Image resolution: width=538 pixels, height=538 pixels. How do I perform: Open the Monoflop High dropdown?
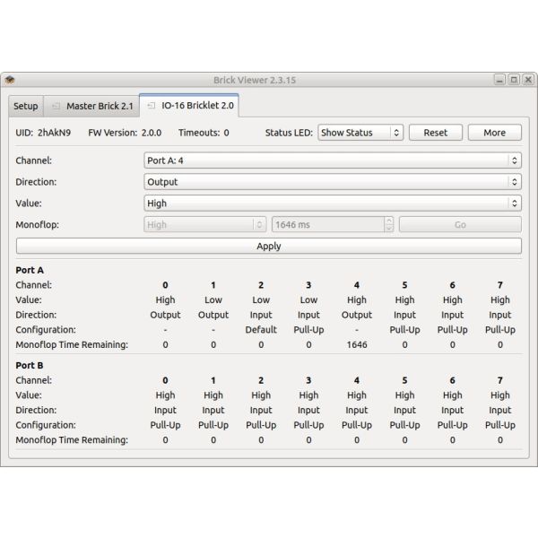click(x=204, y=224)
